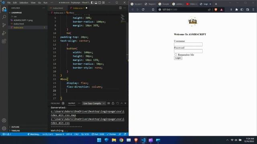Expand the OUTLINE section
The height and width of the screenshot is (144, 257).
tap(15, 127)
